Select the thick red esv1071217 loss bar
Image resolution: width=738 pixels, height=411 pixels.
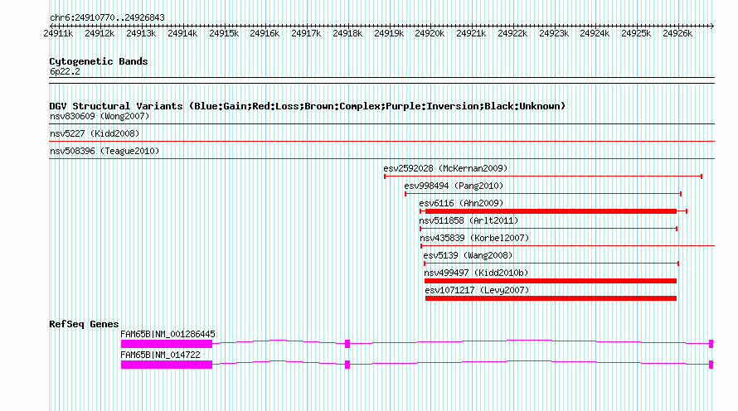pyautogui.click(x=551, y=298)
